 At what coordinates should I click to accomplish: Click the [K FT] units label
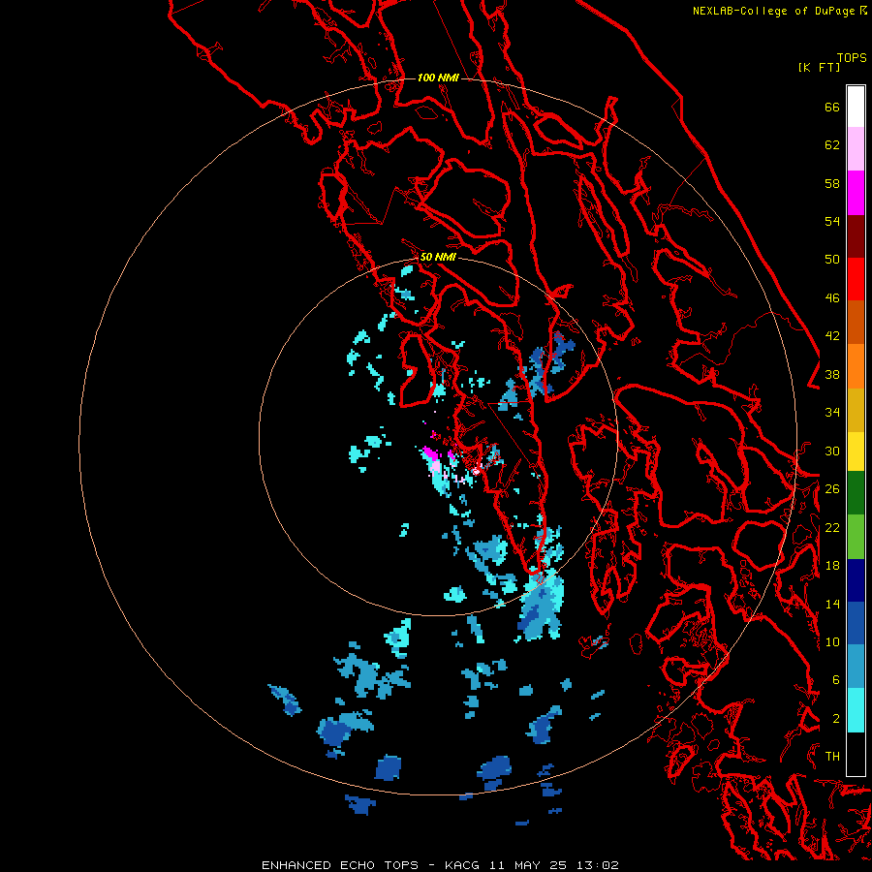click(819, 67)
